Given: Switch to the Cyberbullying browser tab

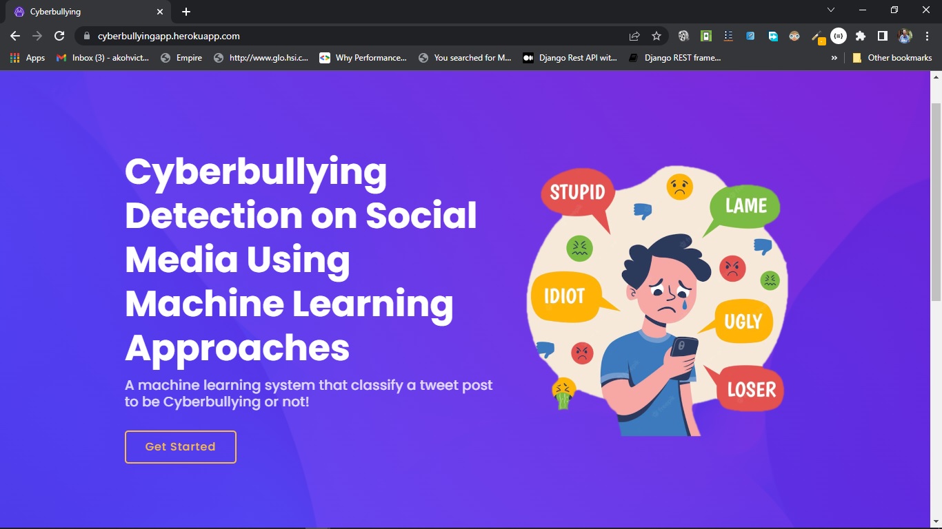Looking at the screenshot, I should pos(76,12).
